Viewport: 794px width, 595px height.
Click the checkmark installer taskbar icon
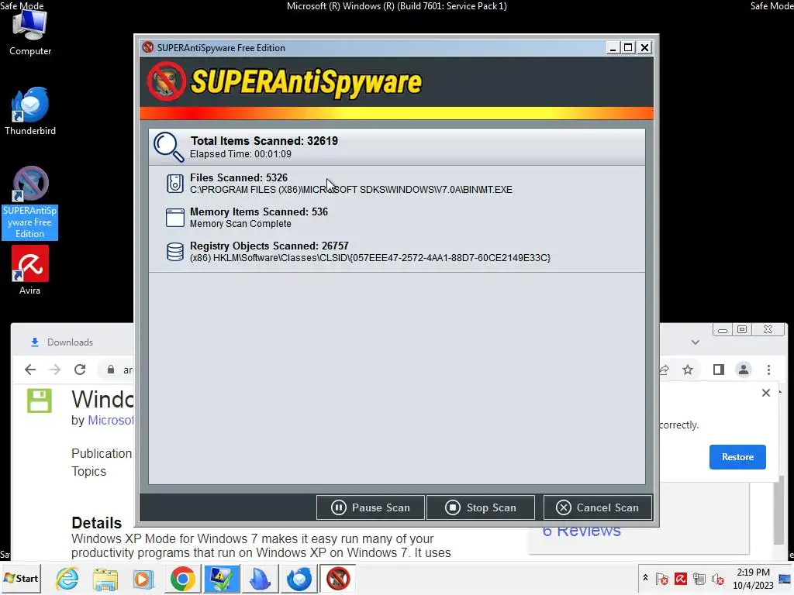[222, 579]
